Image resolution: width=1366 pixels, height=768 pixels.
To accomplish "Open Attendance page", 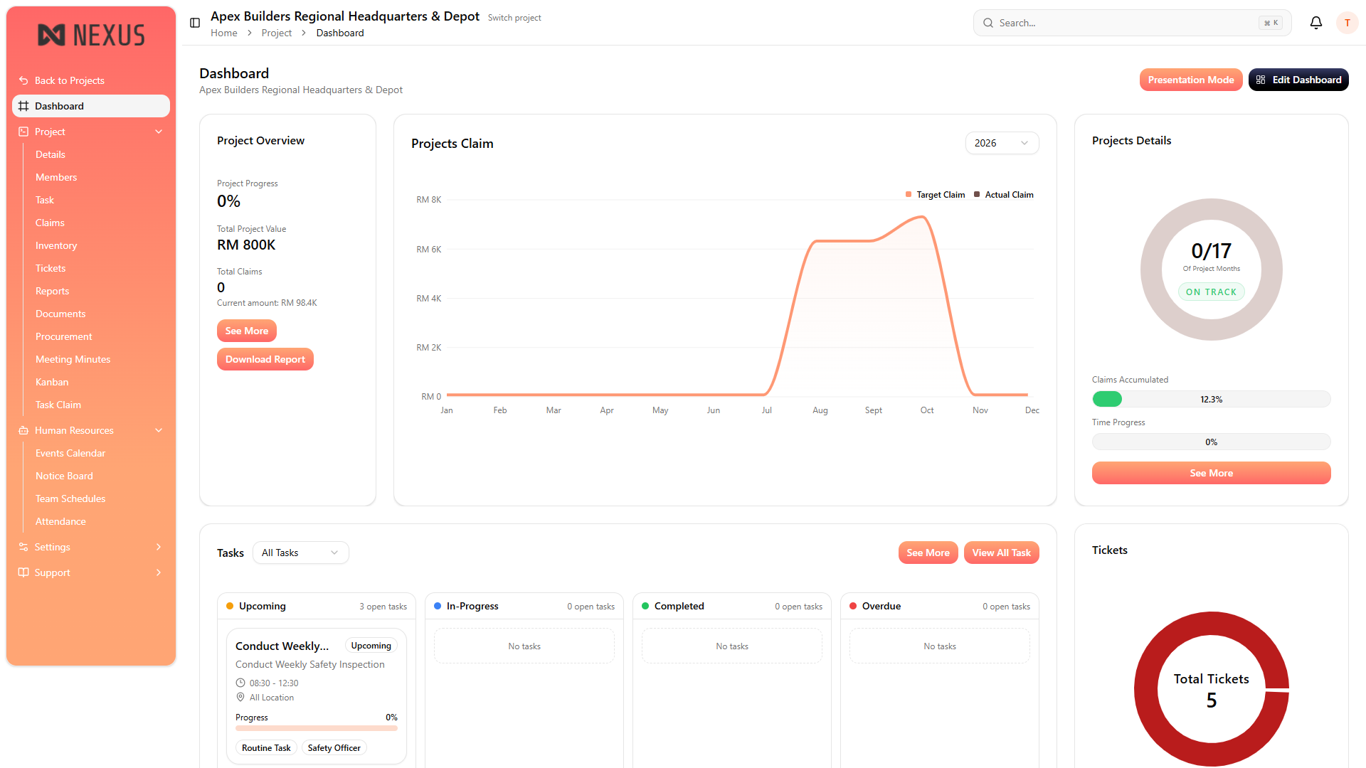I will [60, 521].
